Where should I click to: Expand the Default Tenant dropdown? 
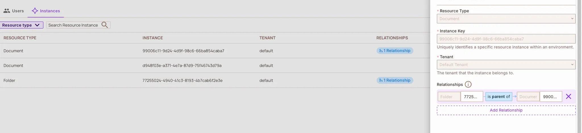tap(506, 65)
